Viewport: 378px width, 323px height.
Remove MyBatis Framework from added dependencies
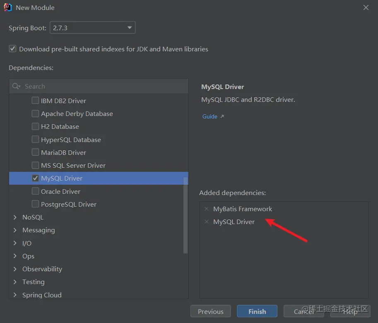(x=207, y=209)
